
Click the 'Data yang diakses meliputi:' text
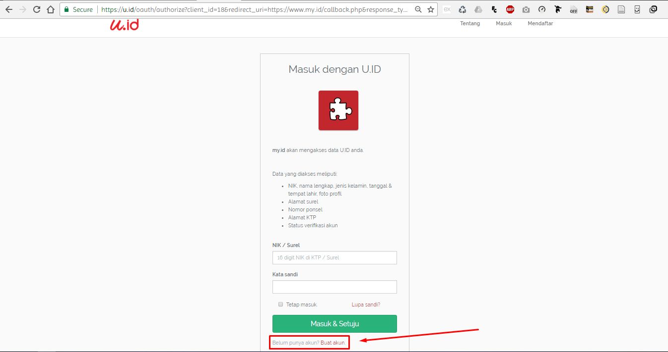pos(305,174)
